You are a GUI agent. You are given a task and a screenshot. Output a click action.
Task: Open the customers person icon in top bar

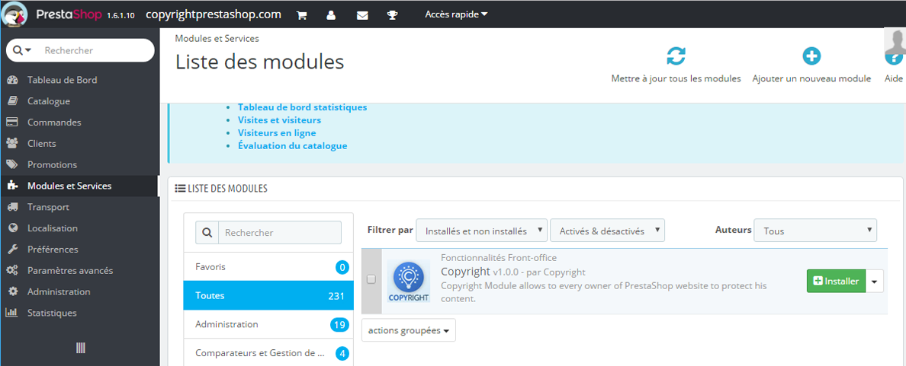tap(331, 15)
